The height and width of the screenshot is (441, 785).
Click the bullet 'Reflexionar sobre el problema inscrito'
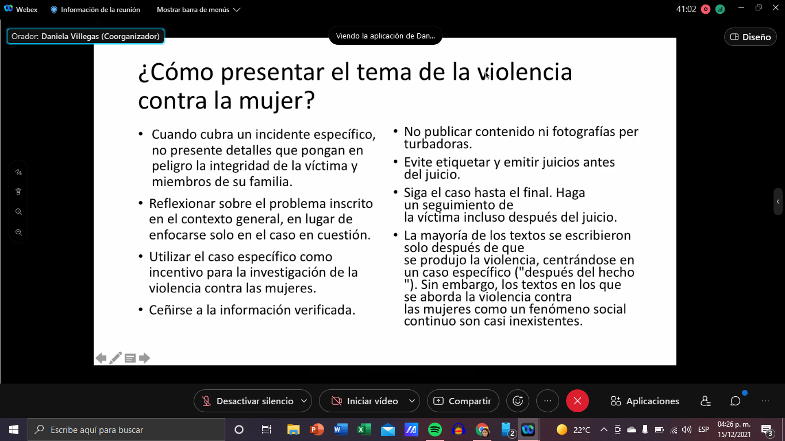261,219
